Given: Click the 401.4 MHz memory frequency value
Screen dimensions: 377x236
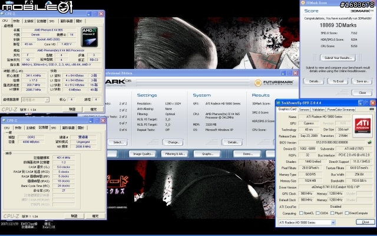Looking at the screenshot, I should pos(64,158).
